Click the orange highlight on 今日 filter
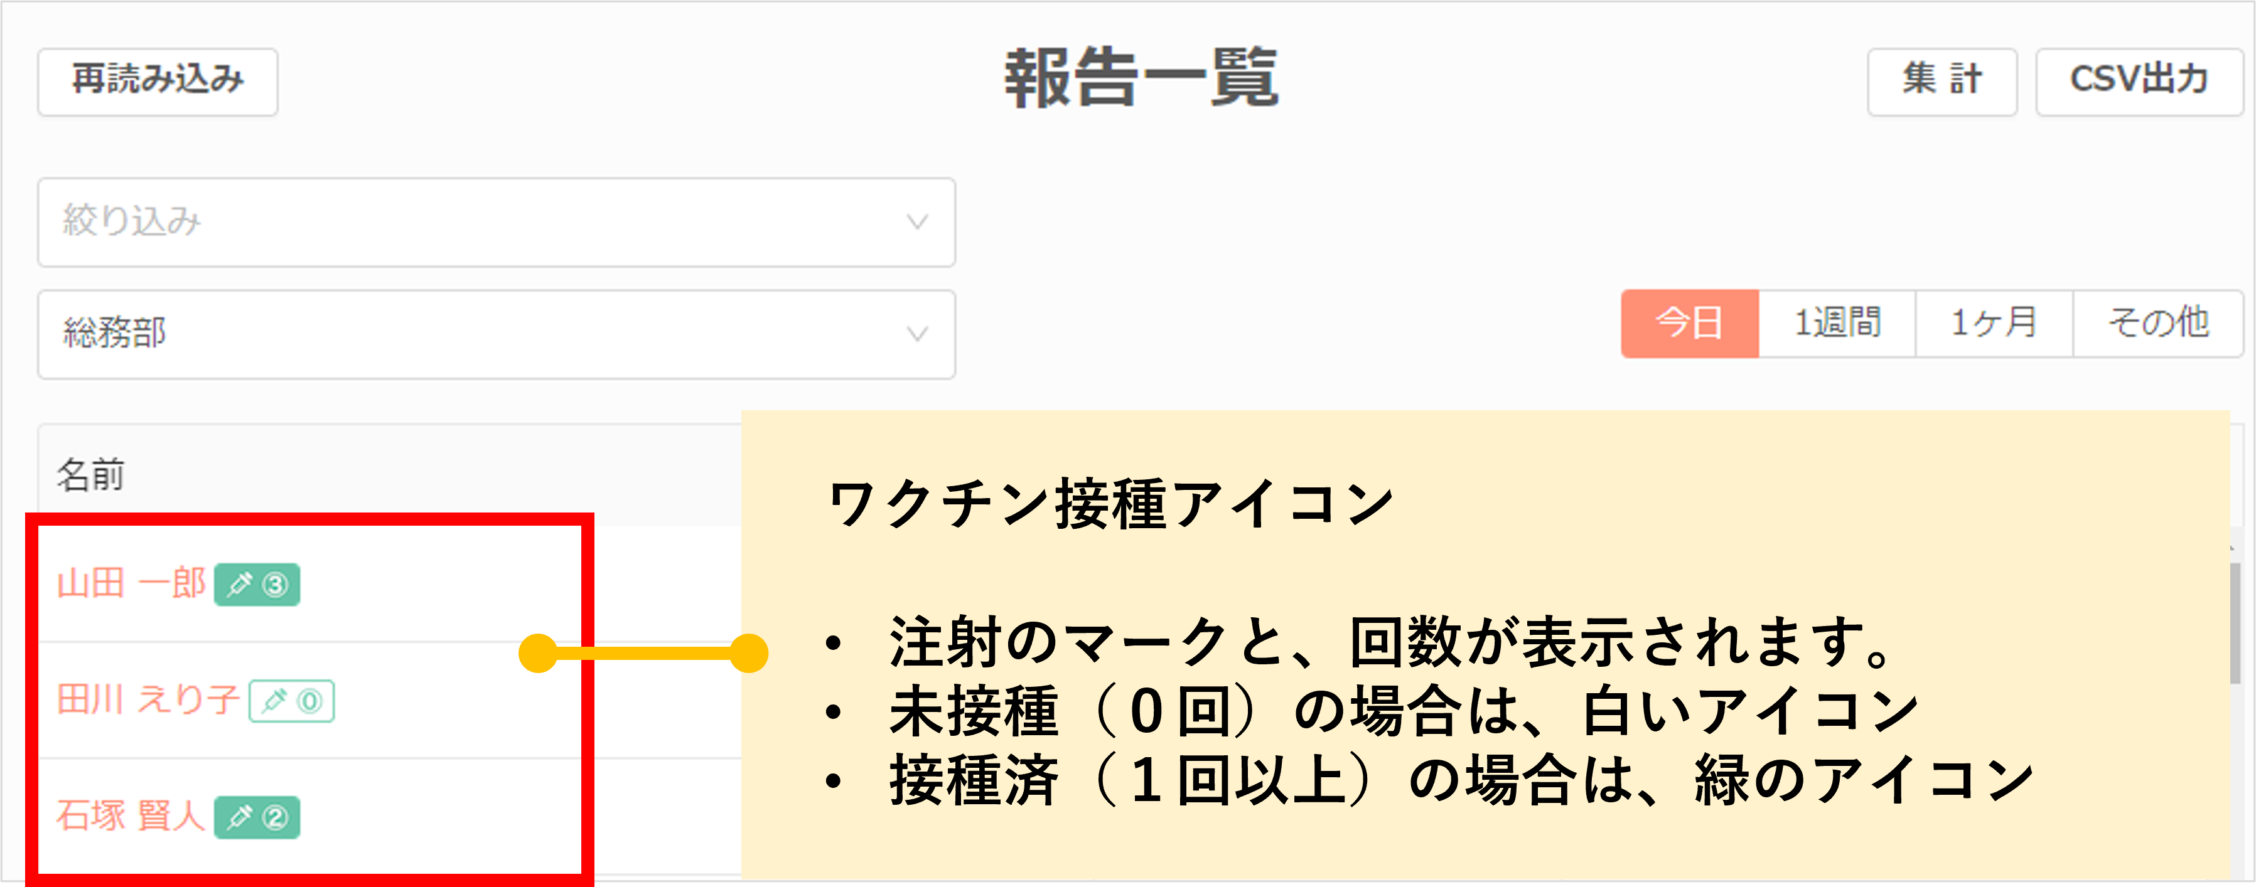The image size is (2256, 887). [1690, 323]
